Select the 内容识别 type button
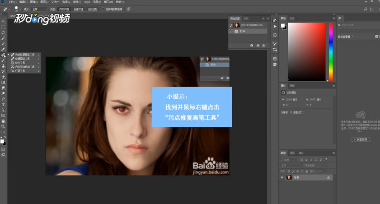Image resolution: width=380 pixels, height=204 pixels. (x=64, y=9)
